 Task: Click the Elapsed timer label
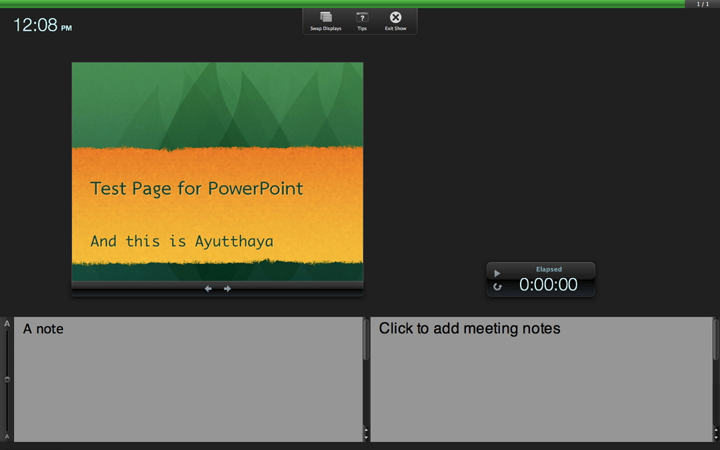point(549,269)
